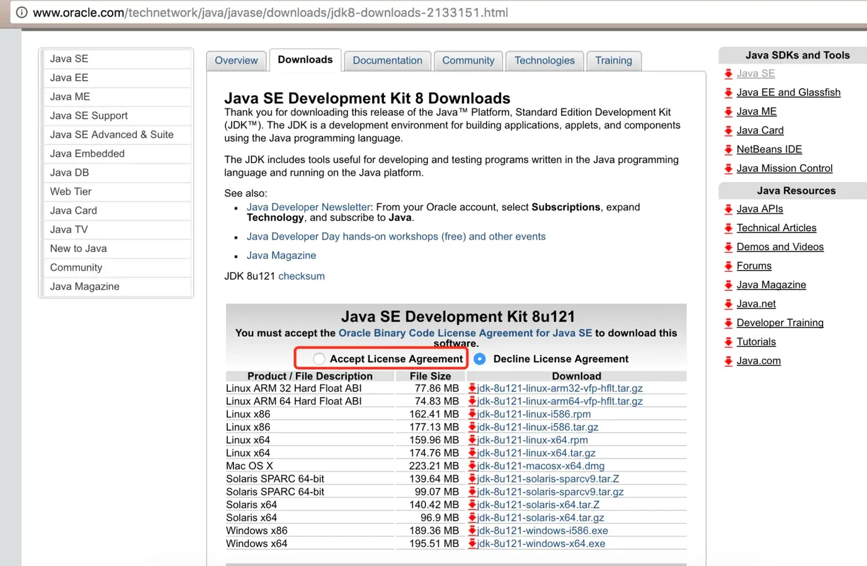The height and width of the screenshot is (566, 867).
Task: Click the Product / File Description column header
Action: tap(310, 377)
